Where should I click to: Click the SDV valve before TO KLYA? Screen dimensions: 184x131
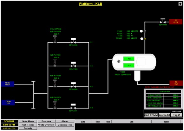(x=163, y=21)
